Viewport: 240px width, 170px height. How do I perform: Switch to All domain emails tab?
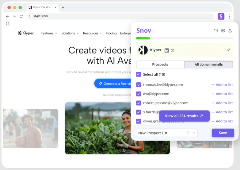(209, 65)
